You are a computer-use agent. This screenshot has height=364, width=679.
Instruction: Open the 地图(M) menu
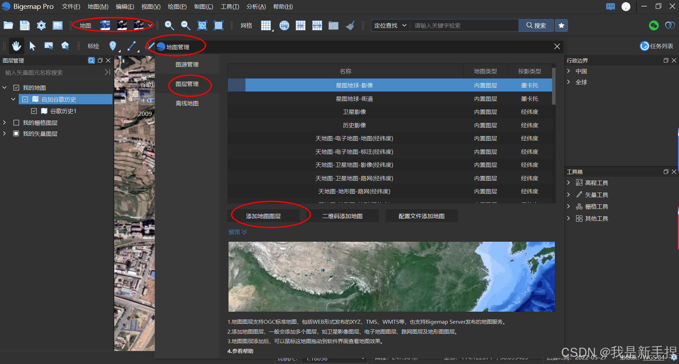click(98, 7)
